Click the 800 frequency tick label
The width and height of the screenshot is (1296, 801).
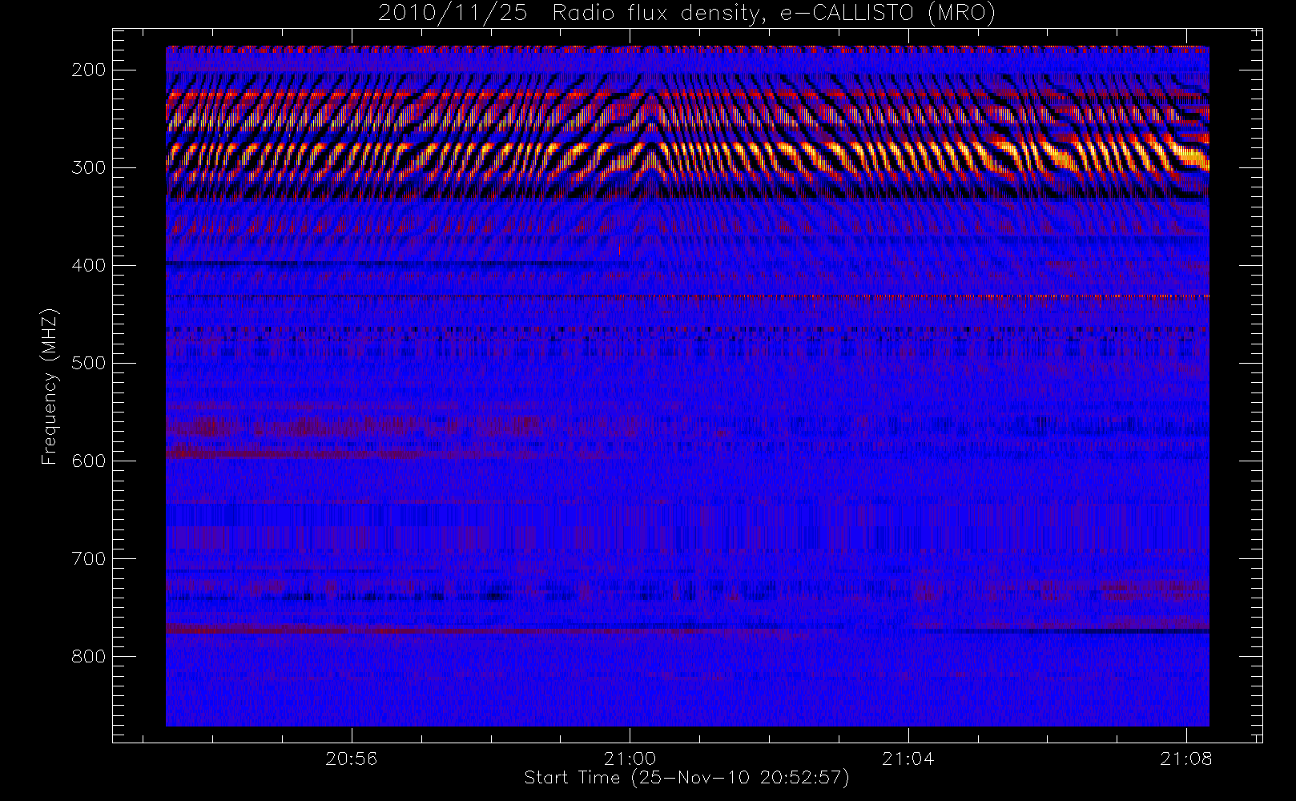click(x=89, y=656)
